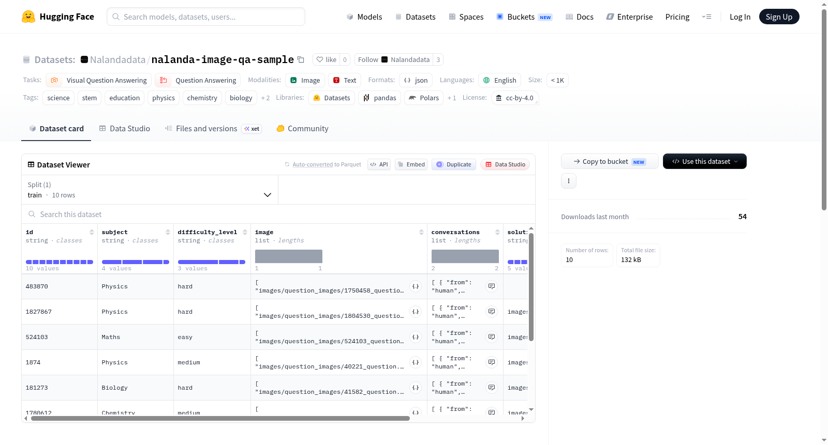828x445 pixels.
Task: Open Docs in top navigation
Action: click(x=580, y=17)
